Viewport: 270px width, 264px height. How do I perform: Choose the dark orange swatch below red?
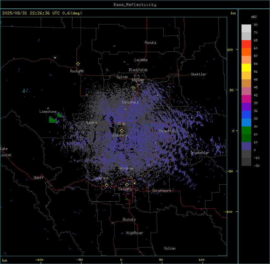click(x=246, y=52)
